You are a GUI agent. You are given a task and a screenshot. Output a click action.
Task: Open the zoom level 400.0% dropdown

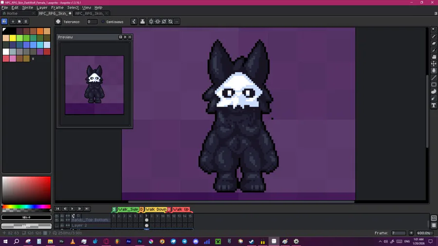424,233
